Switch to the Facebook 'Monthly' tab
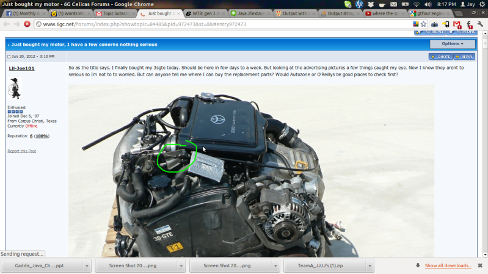 (25, 13)
